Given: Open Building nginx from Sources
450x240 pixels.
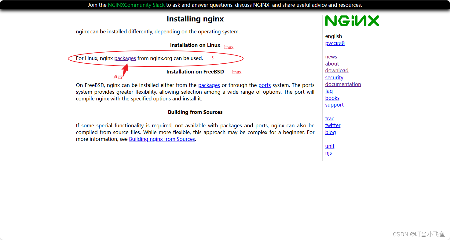Looking at the screenshot, I should click(x=162, y=139).
